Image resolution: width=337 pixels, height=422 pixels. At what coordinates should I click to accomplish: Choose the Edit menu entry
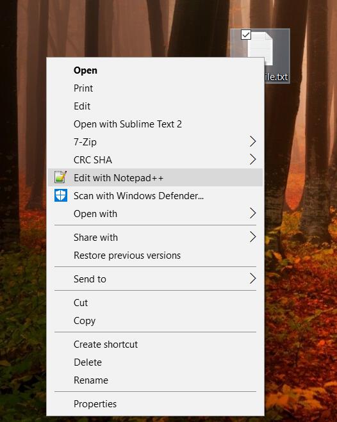click(x=155, y=106)
